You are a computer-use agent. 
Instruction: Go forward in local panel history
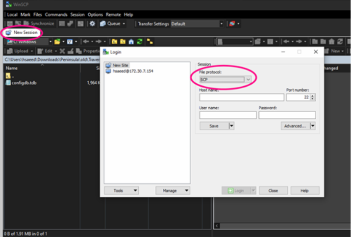click(x=99, y=42)
